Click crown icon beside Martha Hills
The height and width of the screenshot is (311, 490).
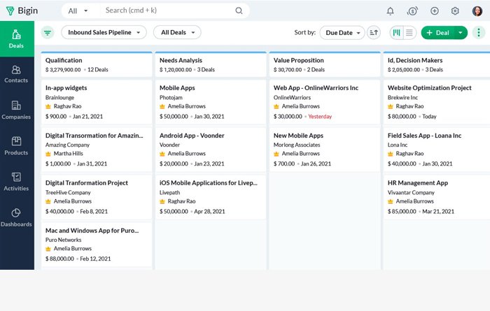click(48, 154)
